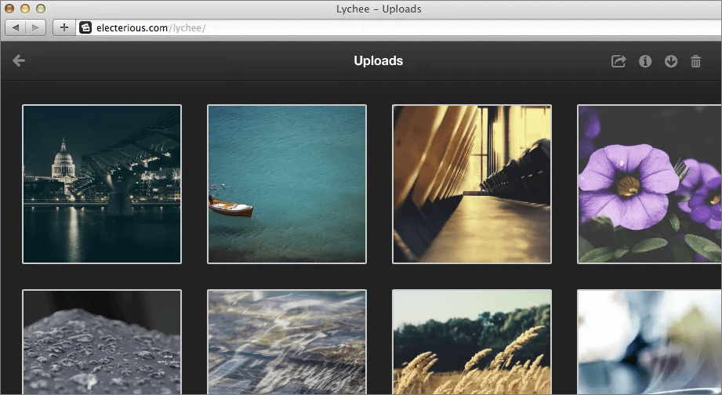Open the golden corridor photo
This screenshot has height=395, width=722.
point(471,184)
